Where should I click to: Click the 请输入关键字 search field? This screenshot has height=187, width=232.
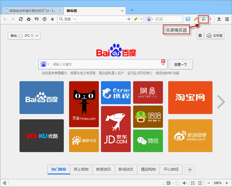(x=106, y=64)
